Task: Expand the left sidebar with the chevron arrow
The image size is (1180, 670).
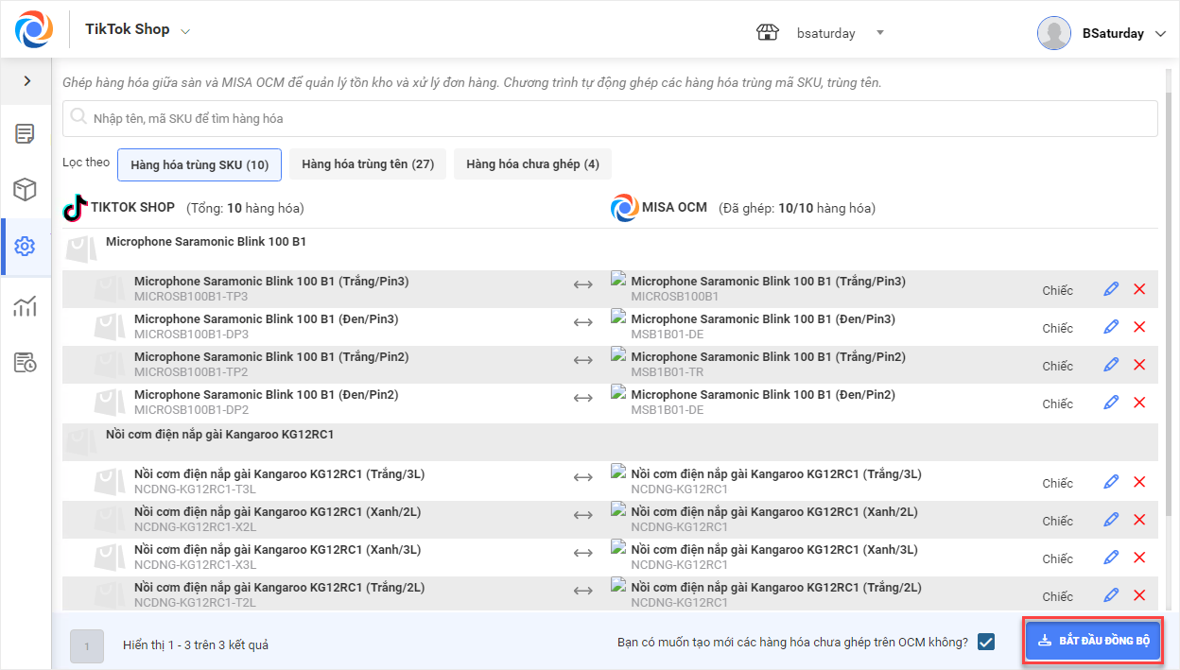Action: [x=26, y=81]
